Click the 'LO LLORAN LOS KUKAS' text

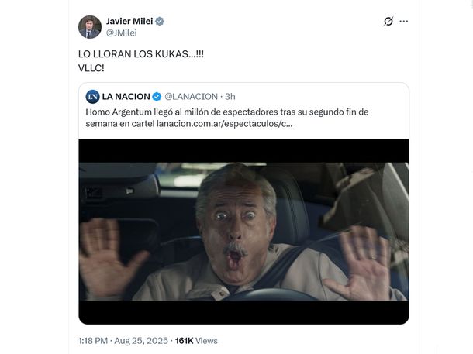click(x=141, y=54)
